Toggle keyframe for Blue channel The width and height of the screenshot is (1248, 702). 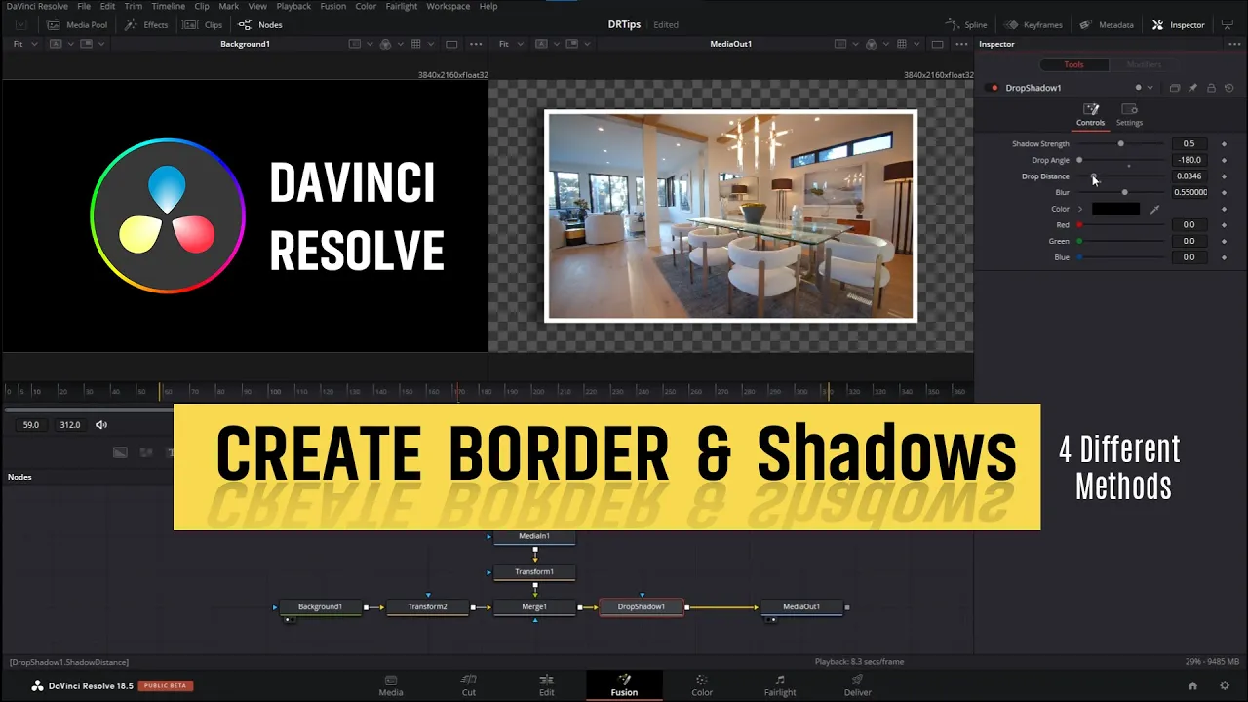(x=1224, y=257)
